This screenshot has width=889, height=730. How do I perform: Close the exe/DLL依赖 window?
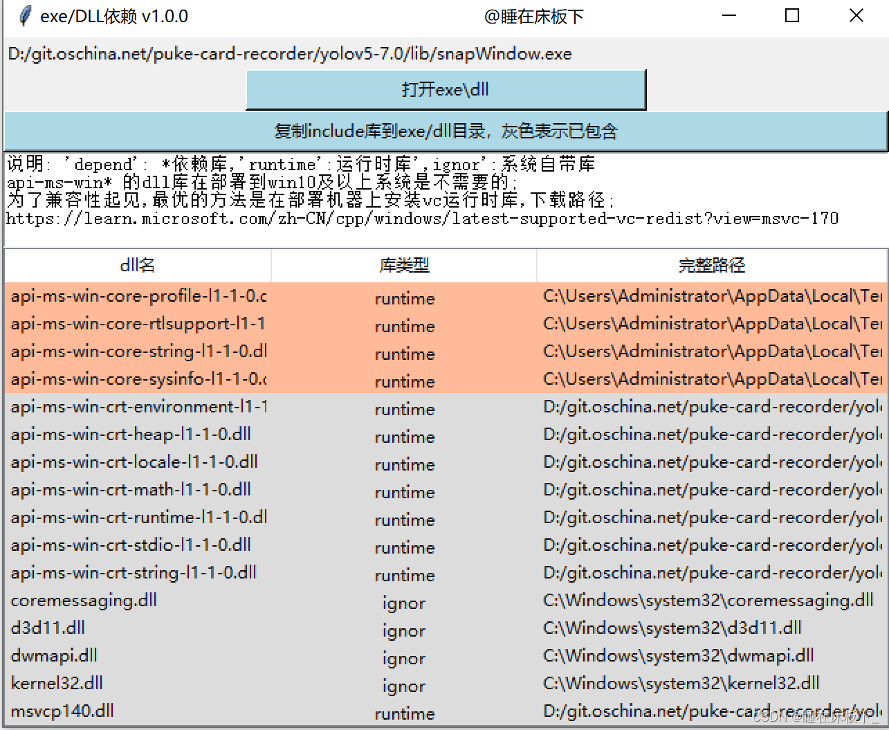pos(856,16)
